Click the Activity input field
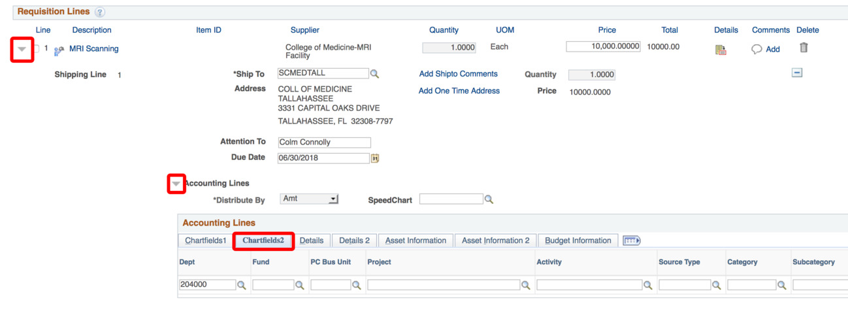This screenshot has width=848, height=317. 589,285
